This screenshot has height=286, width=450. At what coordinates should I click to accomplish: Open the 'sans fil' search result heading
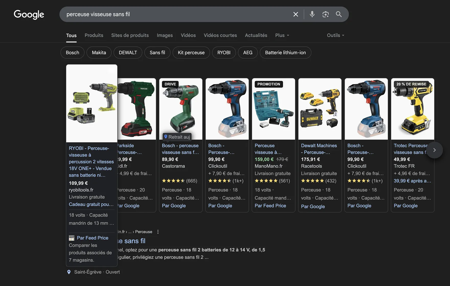(131, 241)
